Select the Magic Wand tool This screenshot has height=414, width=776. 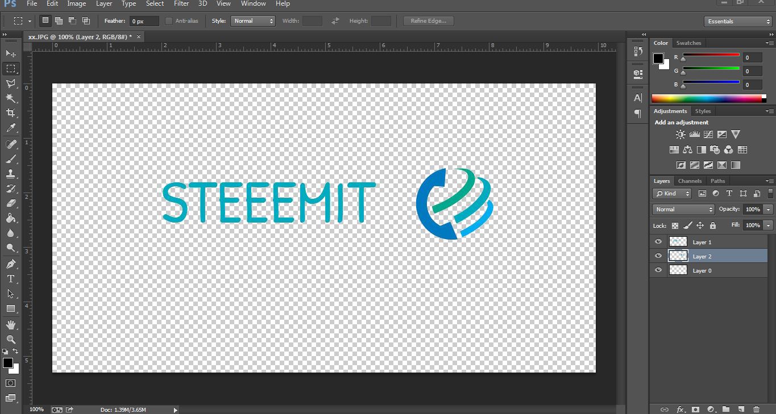pos(10,99)
